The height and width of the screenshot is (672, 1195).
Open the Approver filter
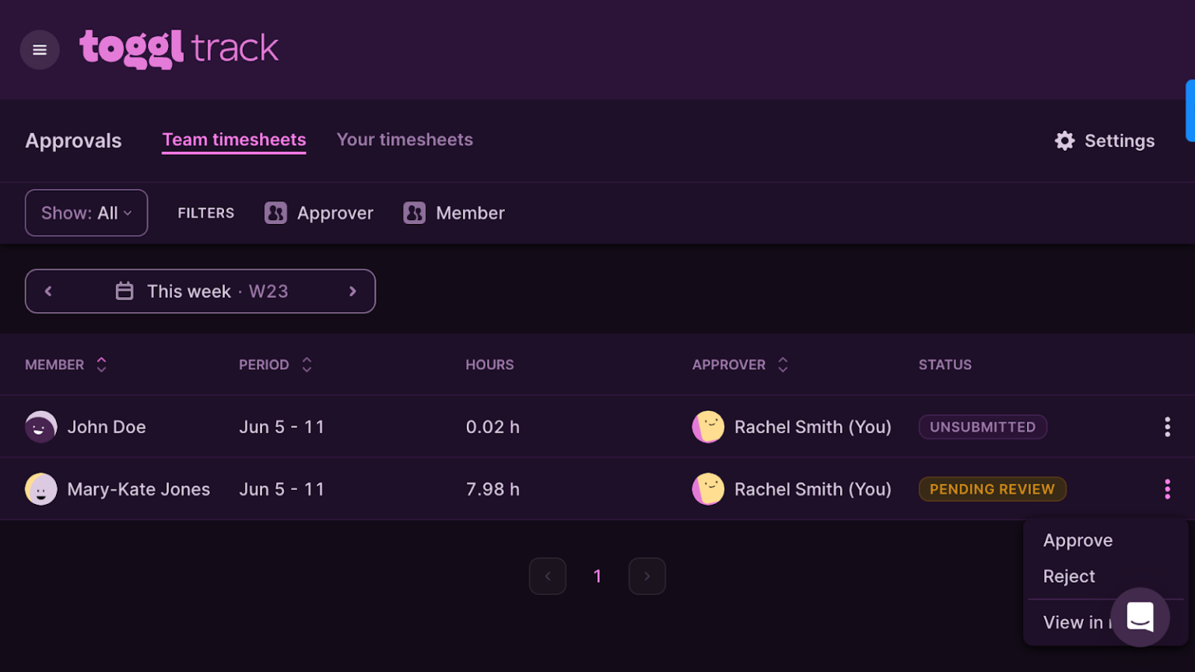coord(319,213)
